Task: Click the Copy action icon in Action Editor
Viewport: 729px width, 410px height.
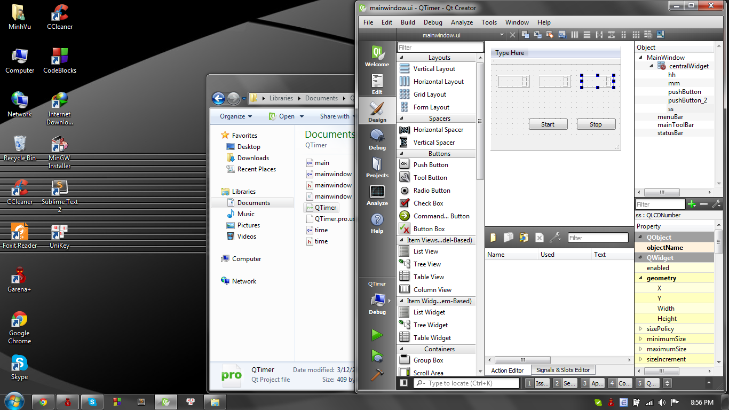Action: click(x=509, y=238)
